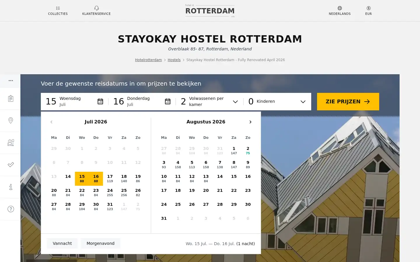Open the check-in date field Woensdag 15 Juli
This screenshot has height=262, width=420.
[x=75, y=102]
